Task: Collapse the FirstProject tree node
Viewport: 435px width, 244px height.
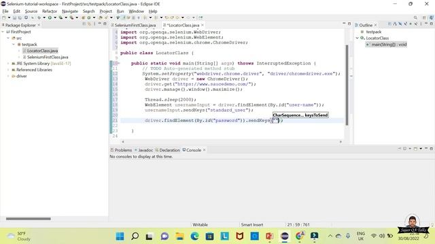Action: [x=3, y=32]
